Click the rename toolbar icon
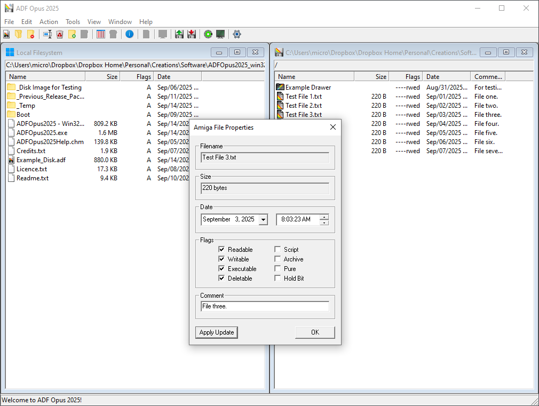Screen dimensions: 539x406 click(47, 34)
